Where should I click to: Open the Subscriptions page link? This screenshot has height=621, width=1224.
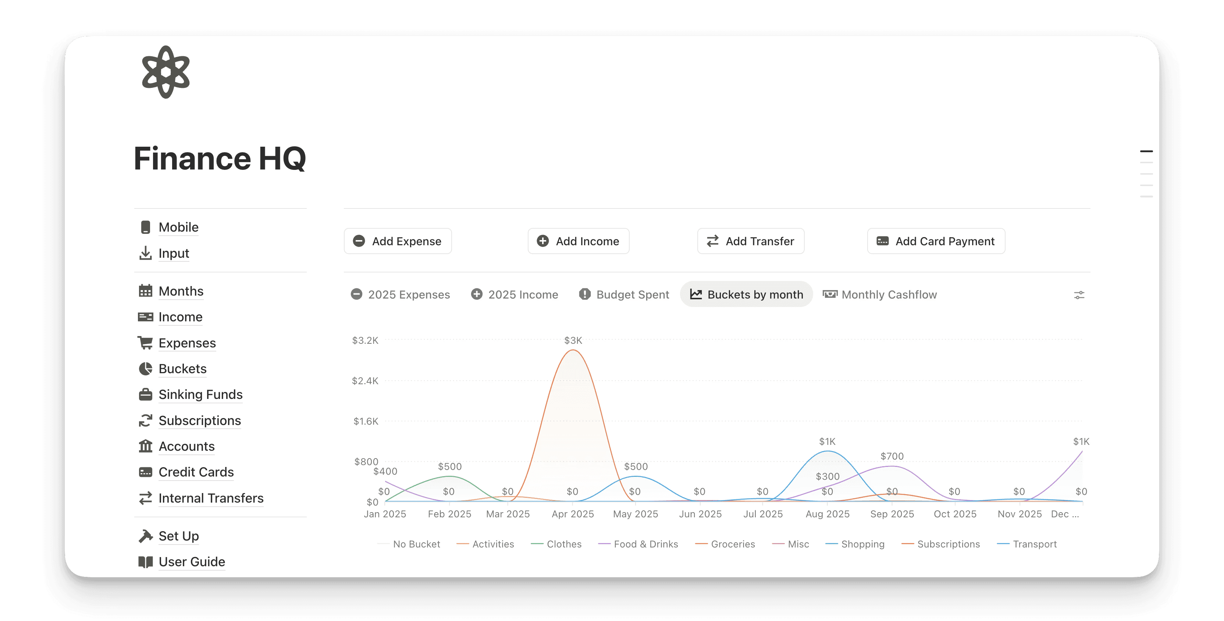200,421
